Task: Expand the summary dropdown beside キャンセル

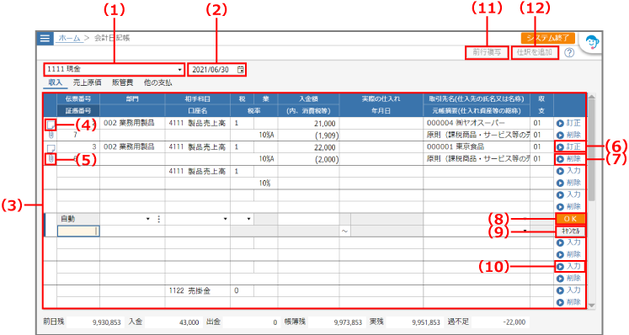Action: (525, 231)
